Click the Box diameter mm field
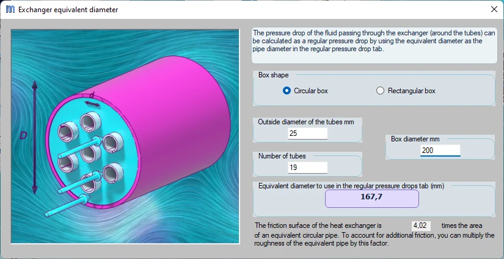504x259 pixels. pos(440,150)
